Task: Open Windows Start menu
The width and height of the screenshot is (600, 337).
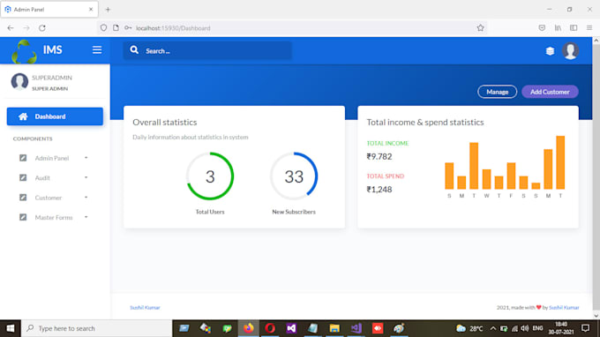Action: coord(11,328)
